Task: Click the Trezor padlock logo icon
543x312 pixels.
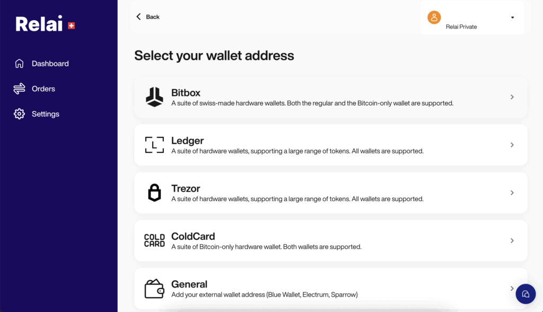Action: point(154,193)
